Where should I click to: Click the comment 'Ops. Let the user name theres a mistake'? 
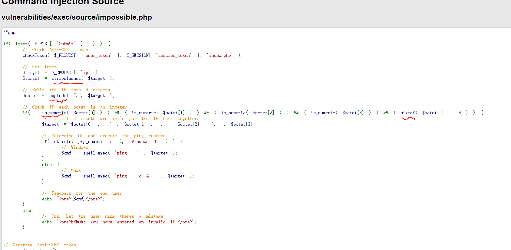pos(103,216)
